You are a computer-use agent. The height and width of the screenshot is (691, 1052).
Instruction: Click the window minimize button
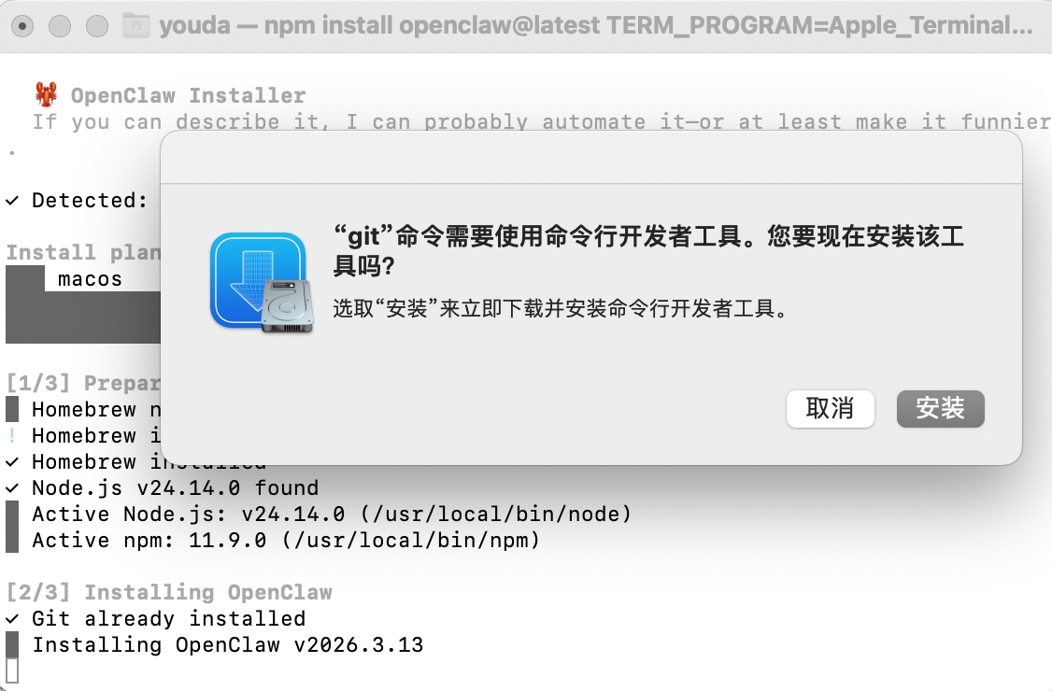(x=60, y=26)
